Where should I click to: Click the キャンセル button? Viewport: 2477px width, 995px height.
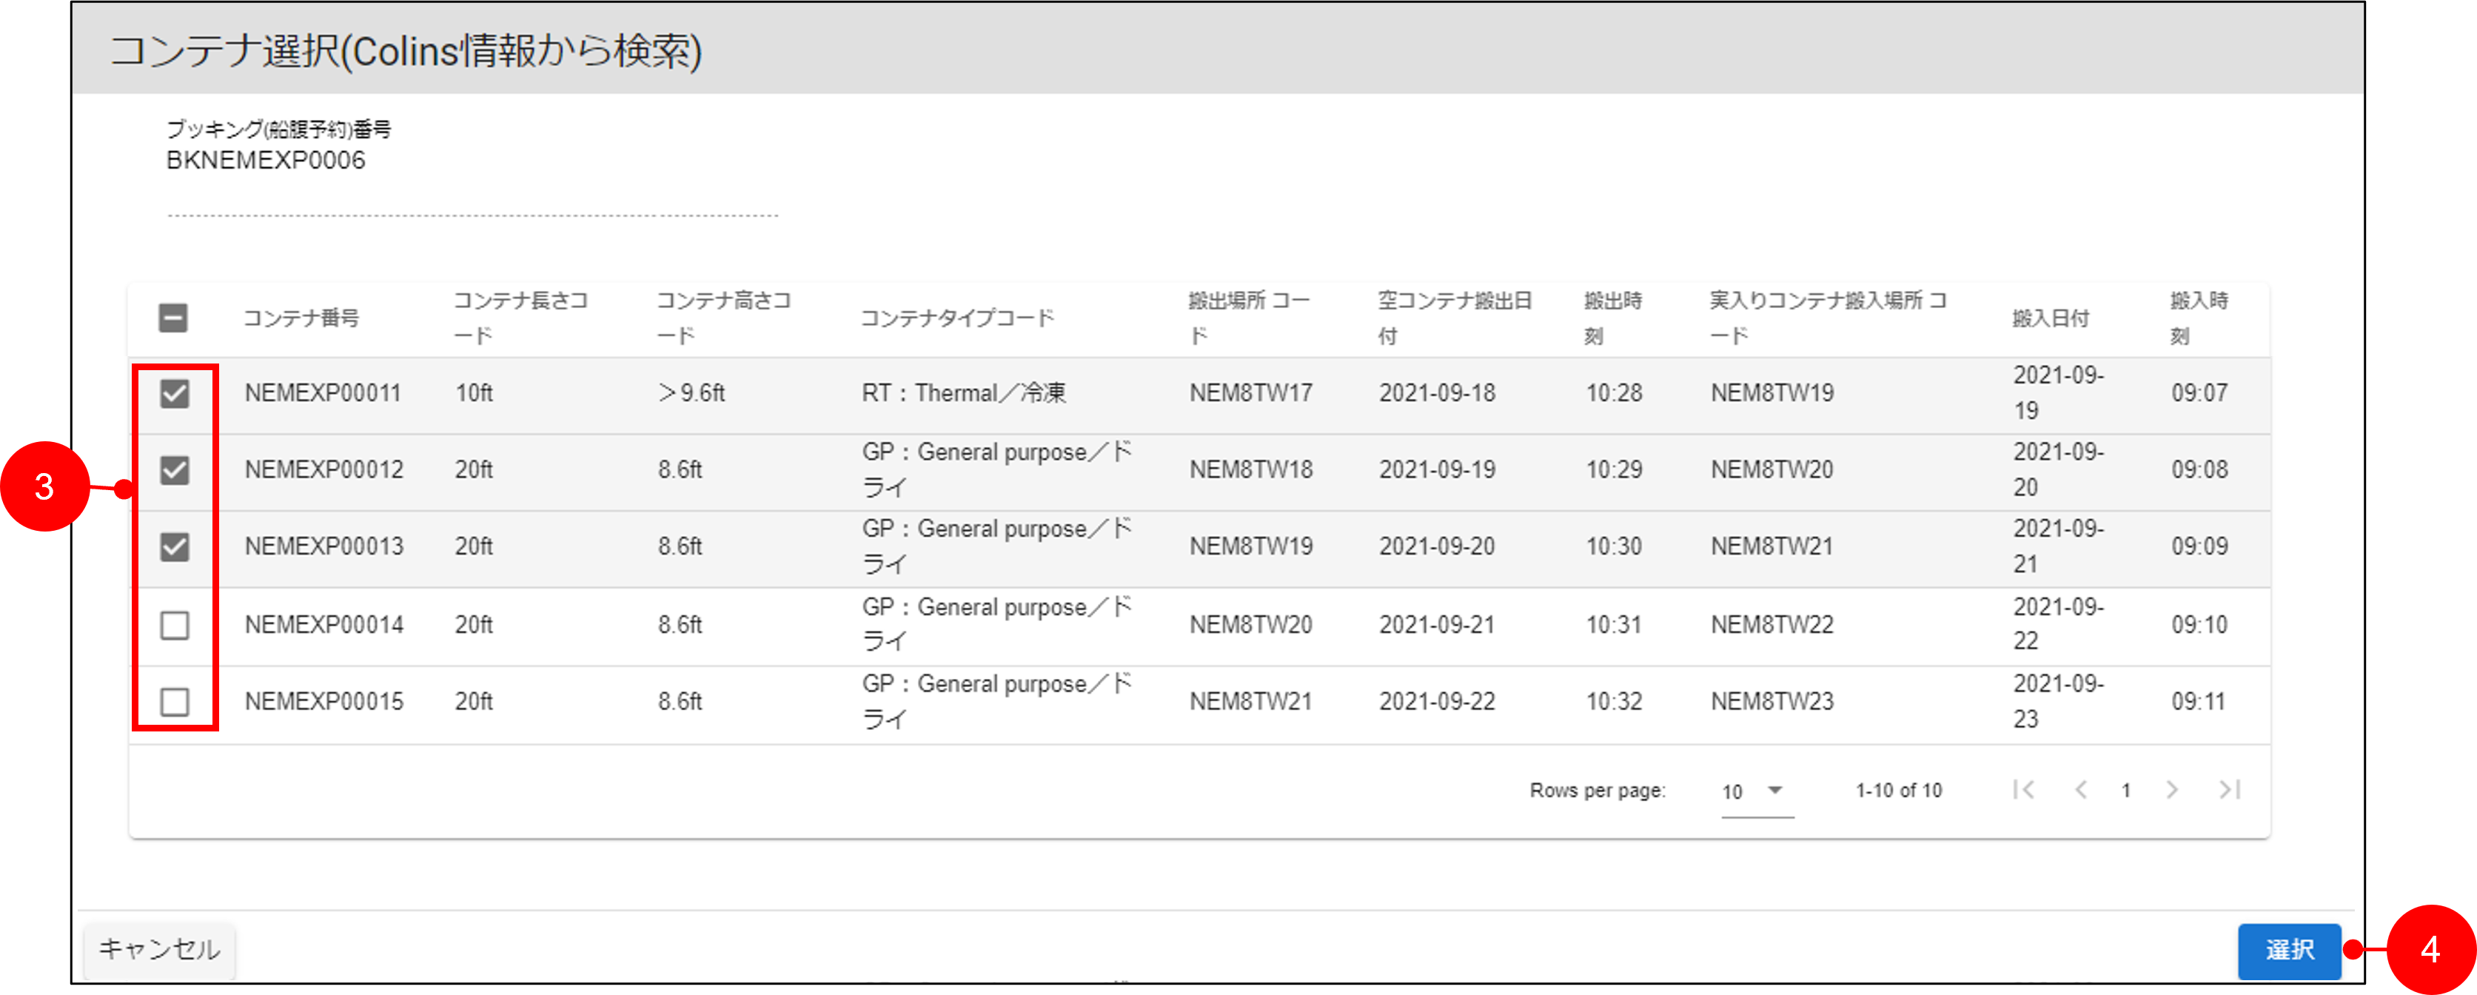point(160,949)
